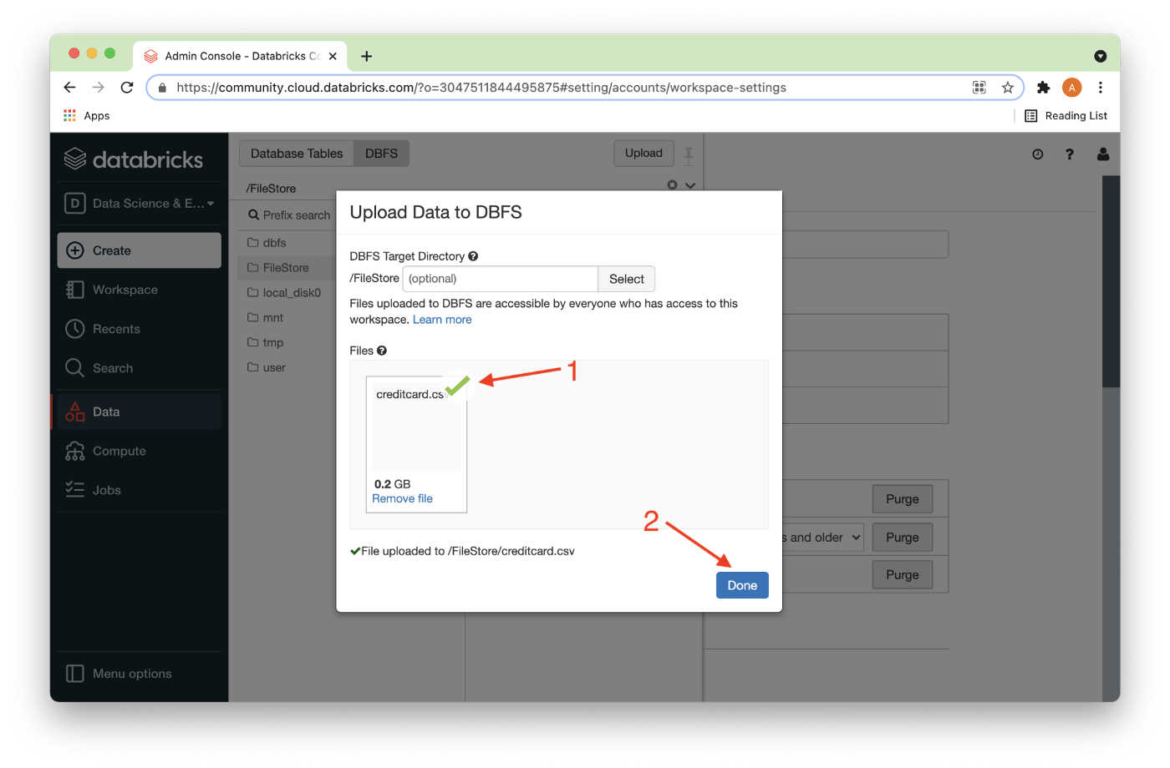Expand the Data Science & E... persona switcher
The height and width of the screenshot is (768, 1170).
tap(140, 203)
